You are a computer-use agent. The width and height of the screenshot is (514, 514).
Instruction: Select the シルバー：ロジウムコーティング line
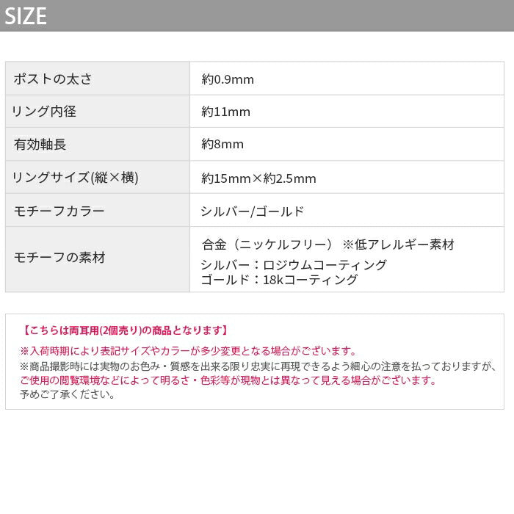click(294, 265)
